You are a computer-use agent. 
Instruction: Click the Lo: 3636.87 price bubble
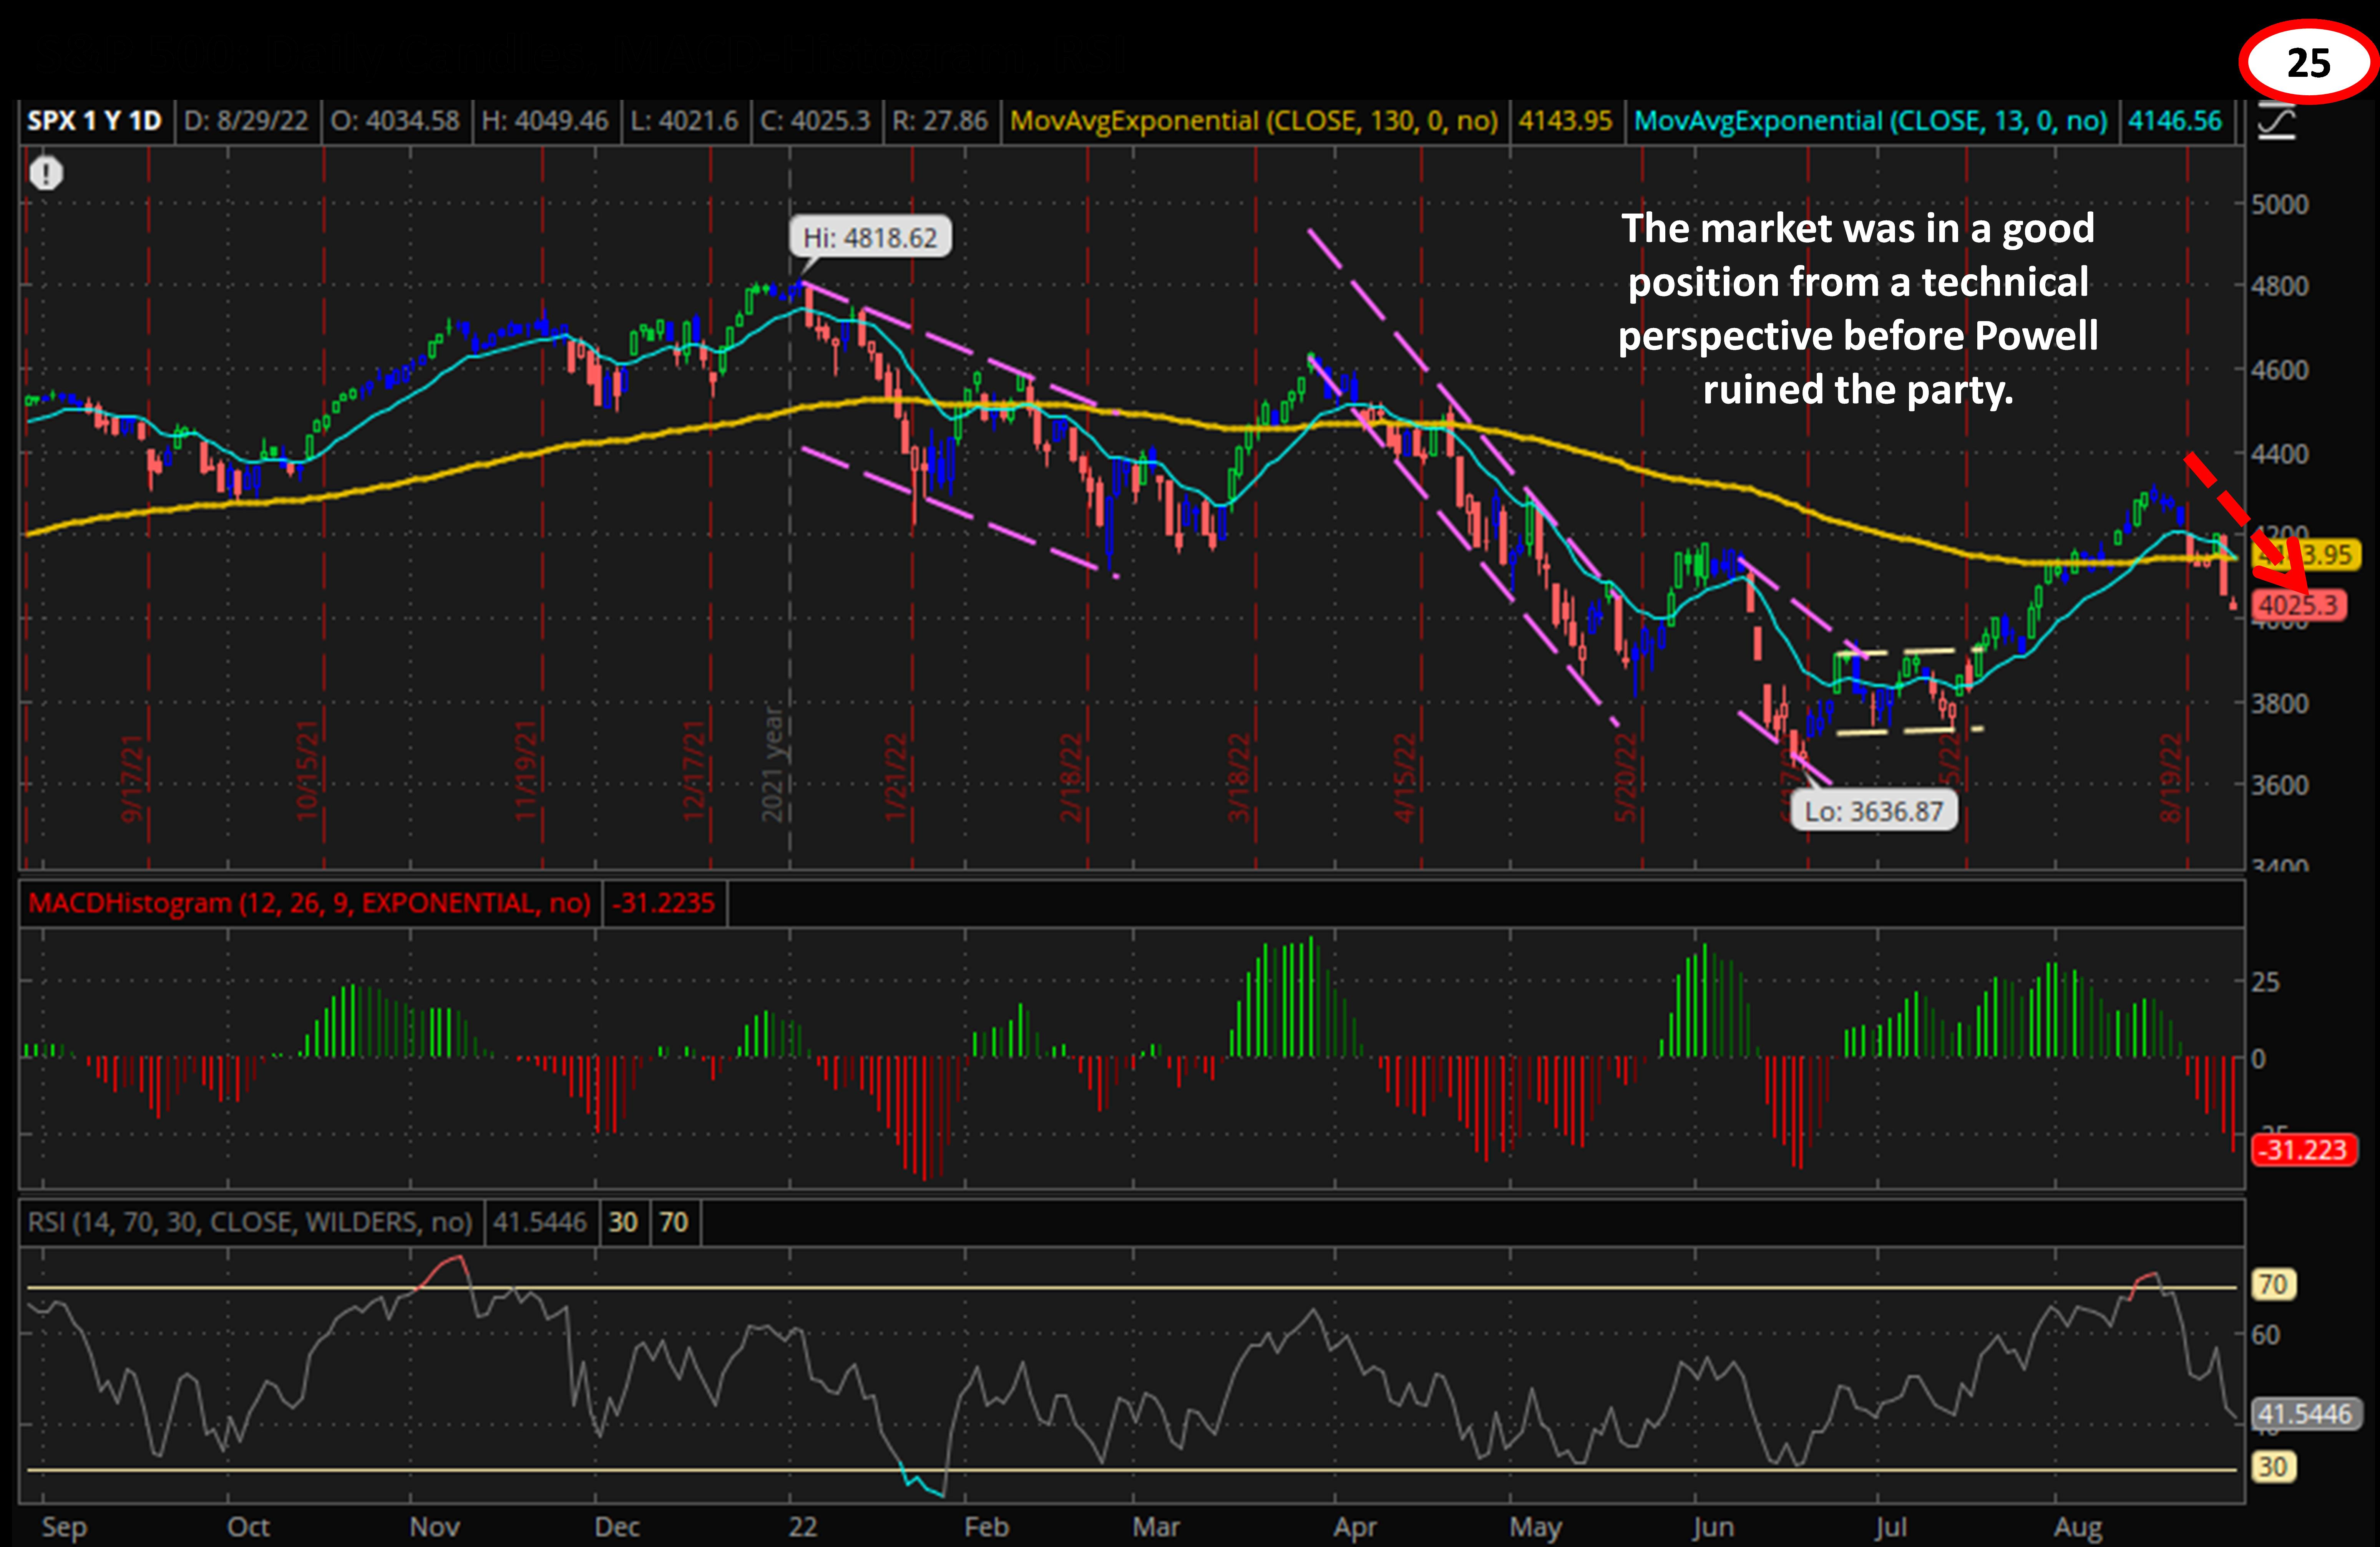click(1874, 810)
